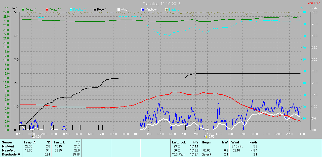Click the green Temp. I. legend square
Screen dimensions: 322x157
pos(23,10)
